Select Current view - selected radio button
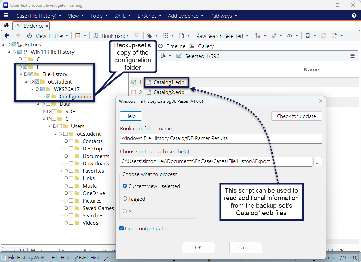 (125, 186)
